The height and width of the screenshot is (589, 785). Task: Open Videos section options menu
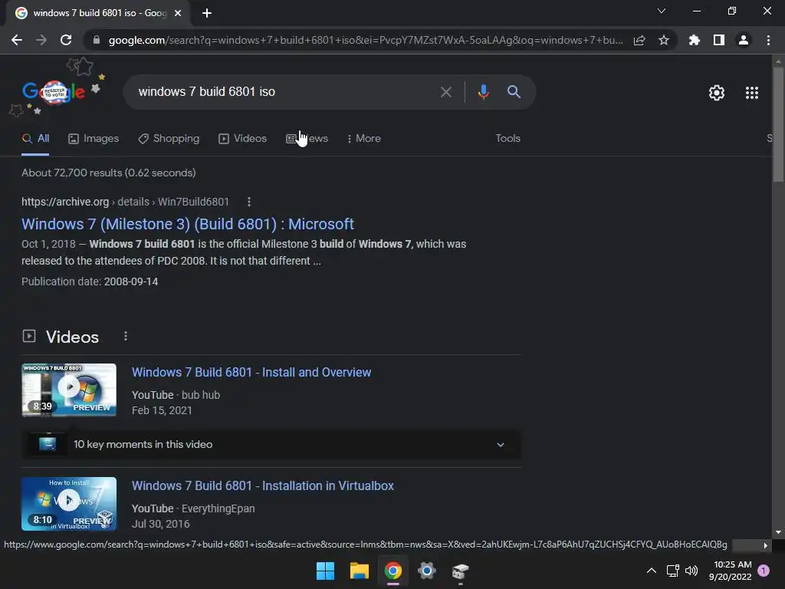(126, 337)
